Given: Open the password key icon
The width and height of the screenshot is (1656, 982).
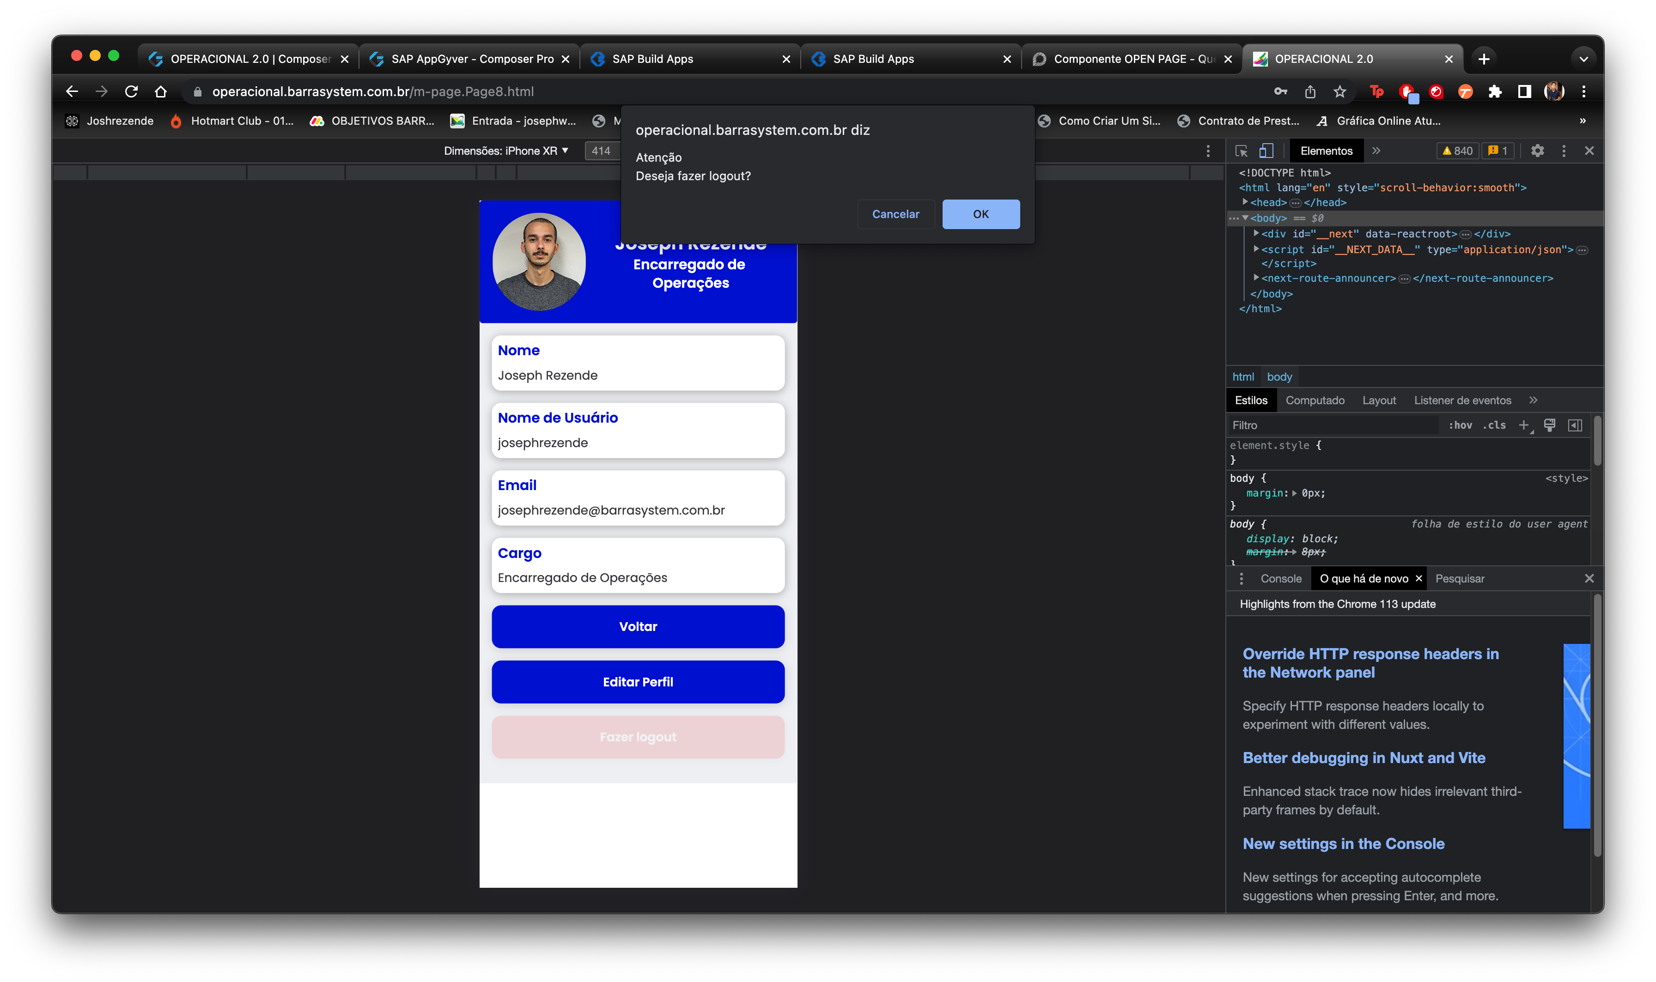Looking at the screenshot, I should pos(1280,91).
